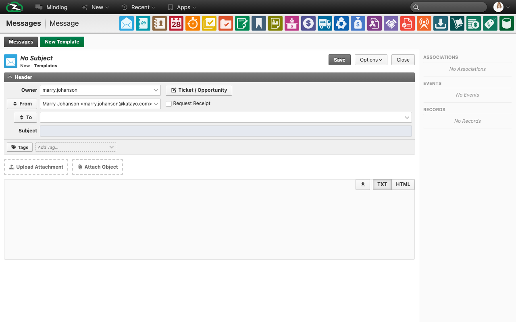Viewport: 516px width, 322px height.
Task: Open the purple dollar coin icon
Action: coord(308,23)
